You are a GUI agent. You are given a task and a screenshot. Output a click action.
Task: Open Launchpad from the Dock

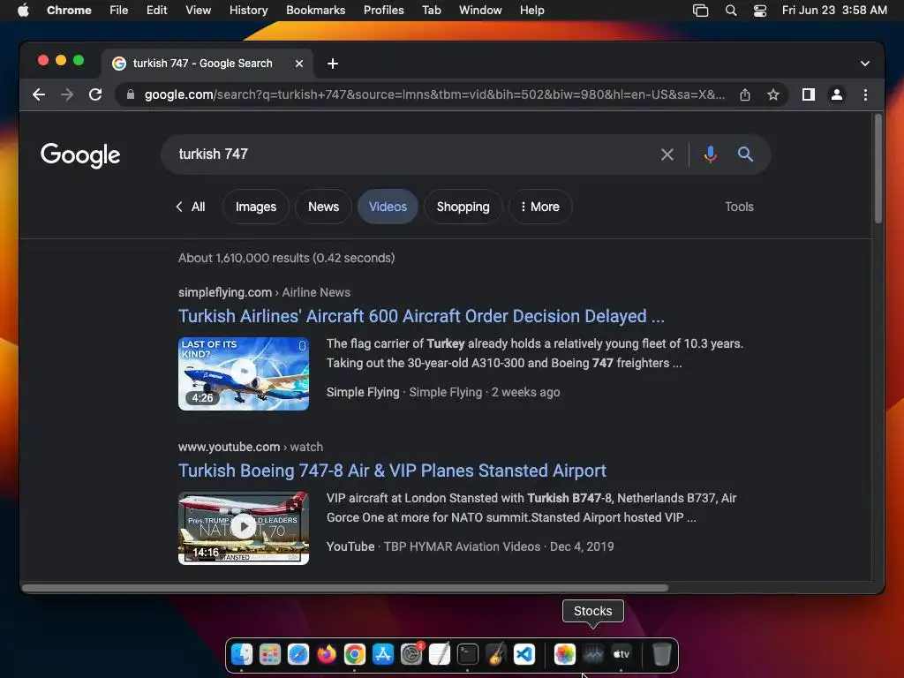(x=270, y=654)
